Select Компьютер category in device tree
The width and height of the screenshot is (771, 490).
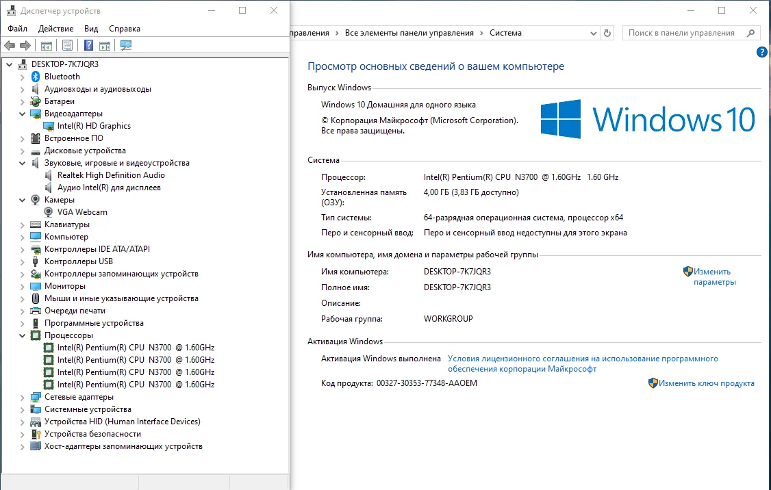click(66, 237)
